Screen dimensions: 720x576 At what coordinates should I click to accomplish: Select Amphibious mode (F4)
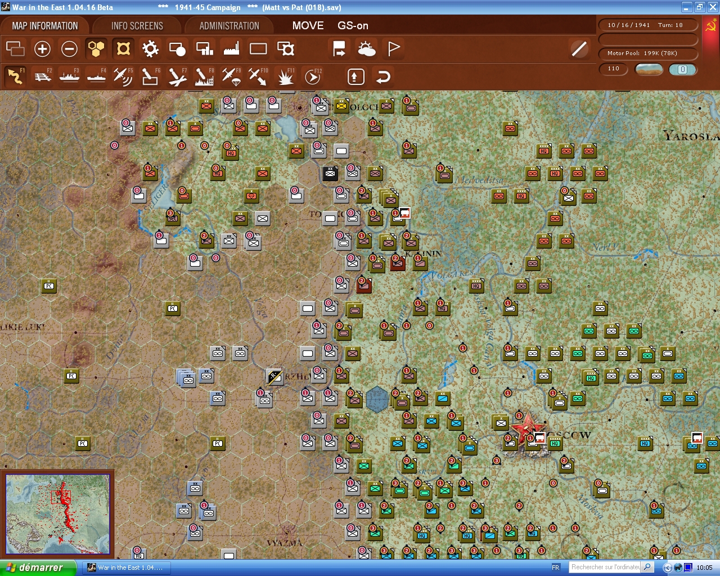tap(97, 76)
